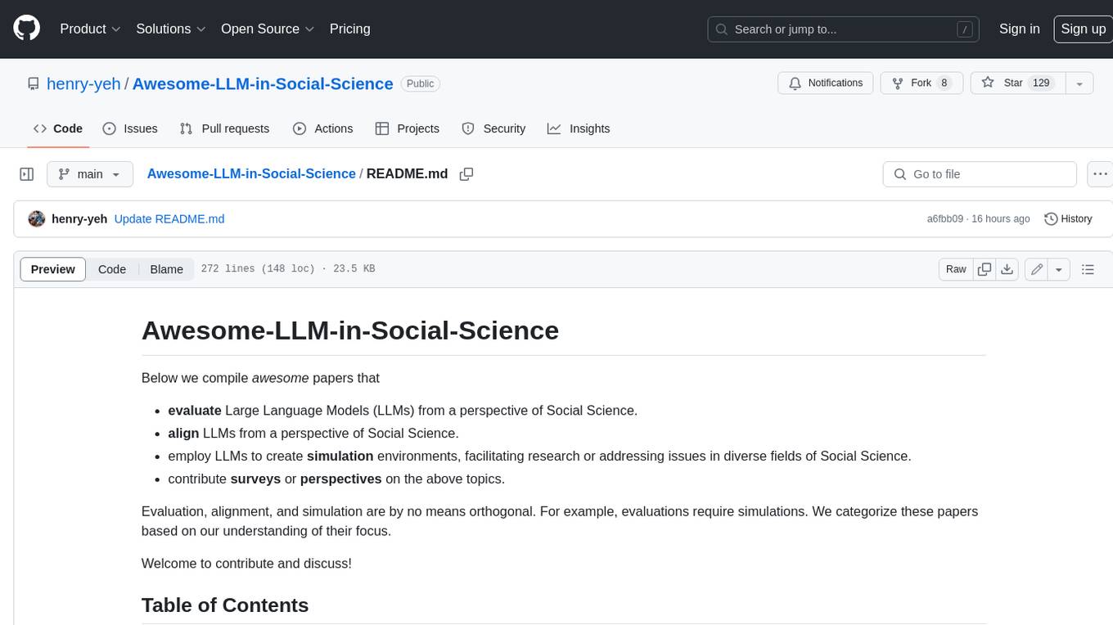Viewport: 1113px width, 625px height.
Task: Download the raw file
Action: point(1007,269)
